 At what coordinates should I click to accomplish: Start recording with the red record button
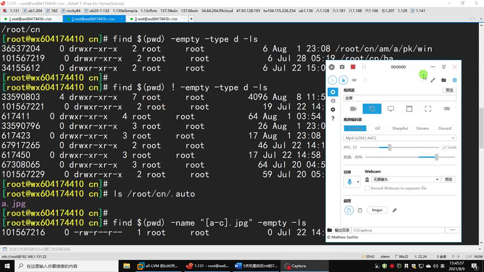(353, 67)
